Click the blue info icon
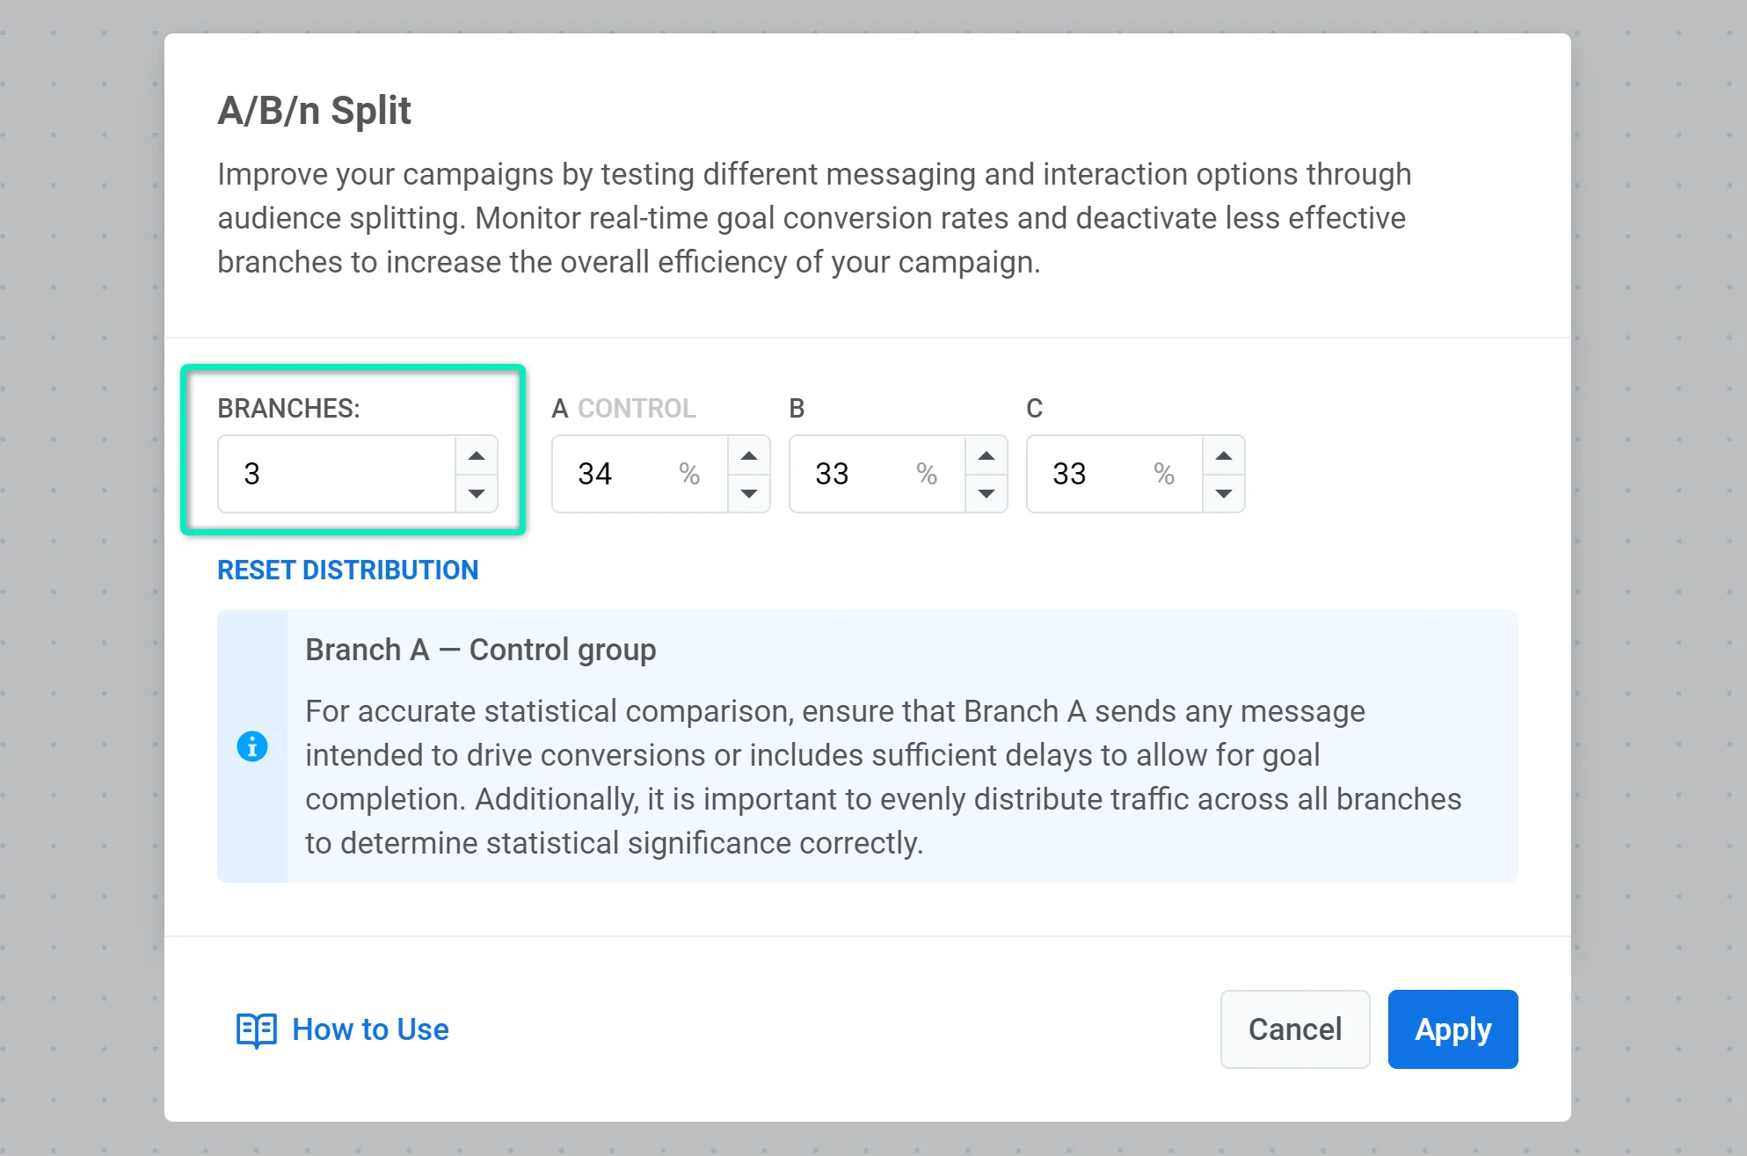The height and width of the screenshot is (1156, 1747). (252, 746)
